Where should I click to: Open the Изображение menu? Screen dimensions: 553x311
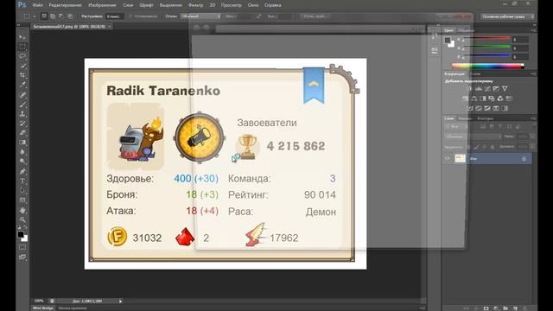pos(102,5)
